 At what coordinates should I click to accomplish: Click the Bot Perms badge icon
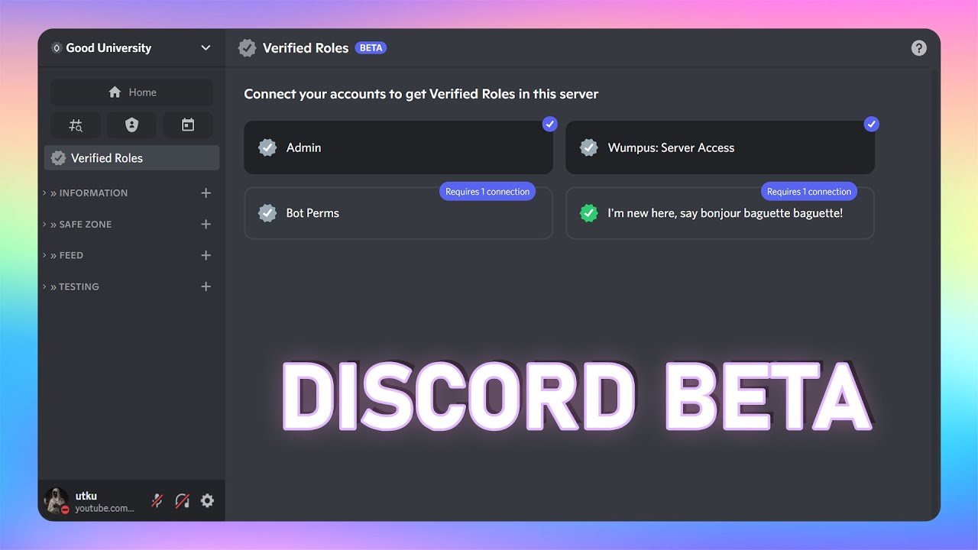(267, 213)
